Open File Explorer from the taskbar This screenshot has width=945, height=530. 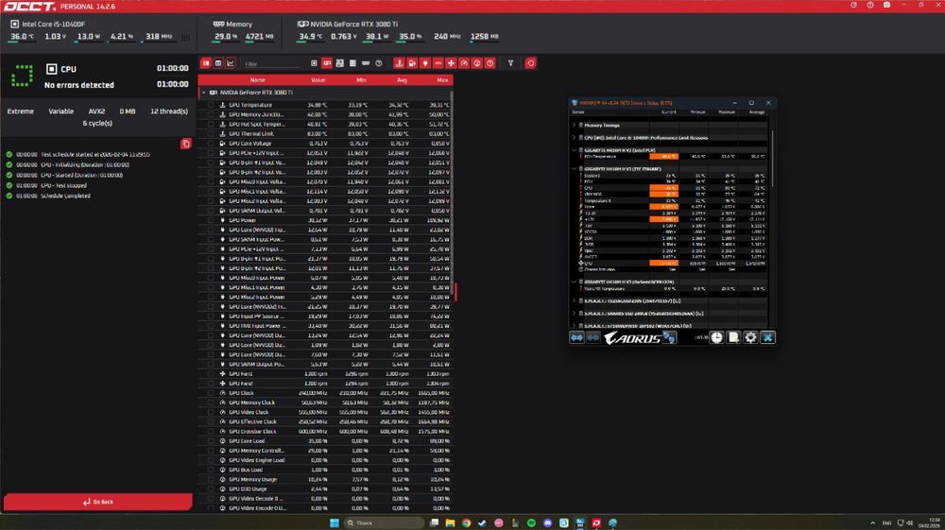point(450,522)
